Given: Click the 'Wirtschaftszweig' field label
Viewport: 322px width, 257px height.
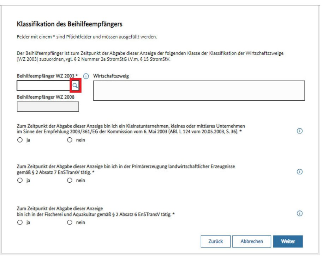Looking at the screenshot, I should coord(111,76).
